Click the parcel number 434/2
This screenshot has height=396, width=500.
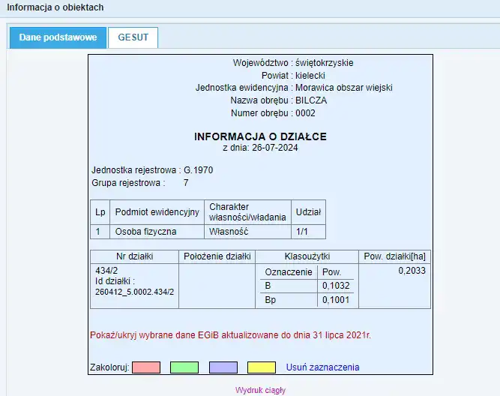coord(106,271)
